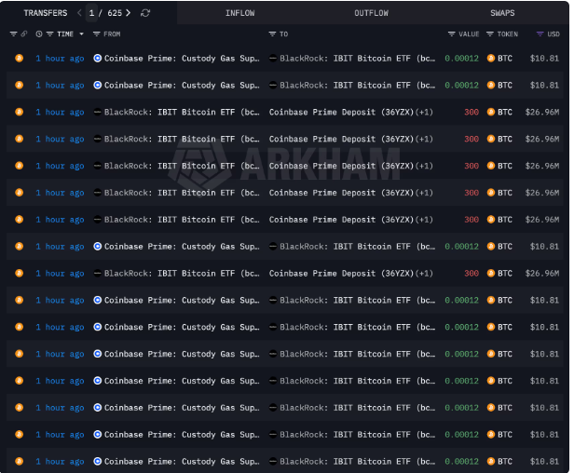Go to previous page of transfers
Image resolution: width=574 pixels, height=473 pixels.
coord(80,13)
